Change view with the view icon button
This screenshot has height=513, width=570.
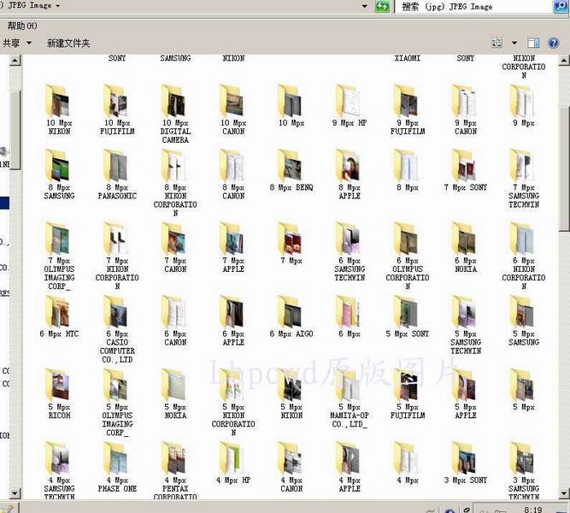tap(497, 43)
